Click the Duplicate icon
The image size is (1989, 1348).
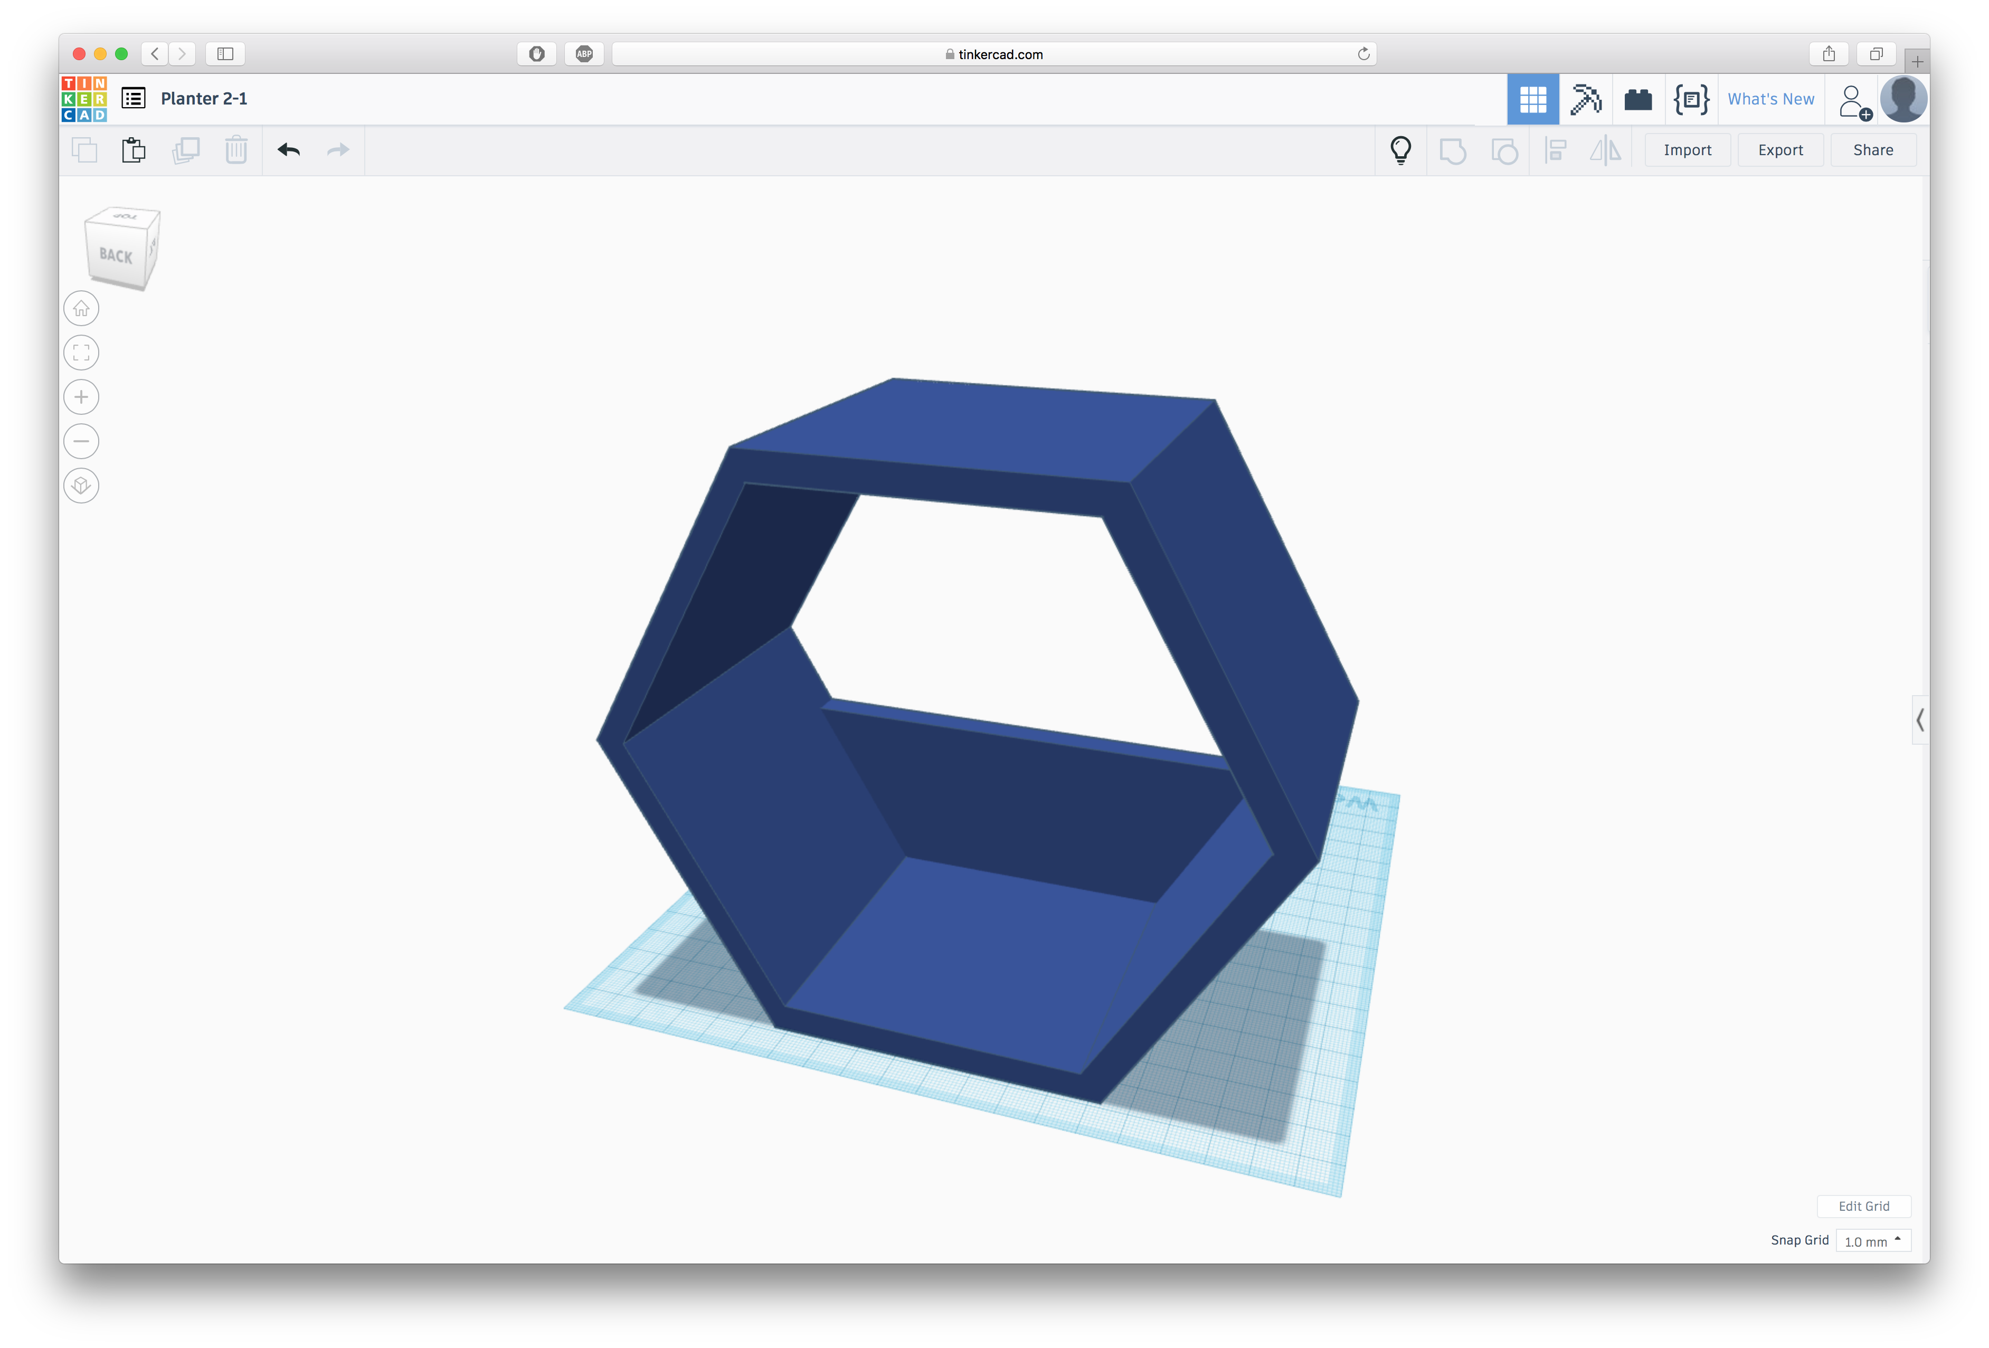point(186,150)
